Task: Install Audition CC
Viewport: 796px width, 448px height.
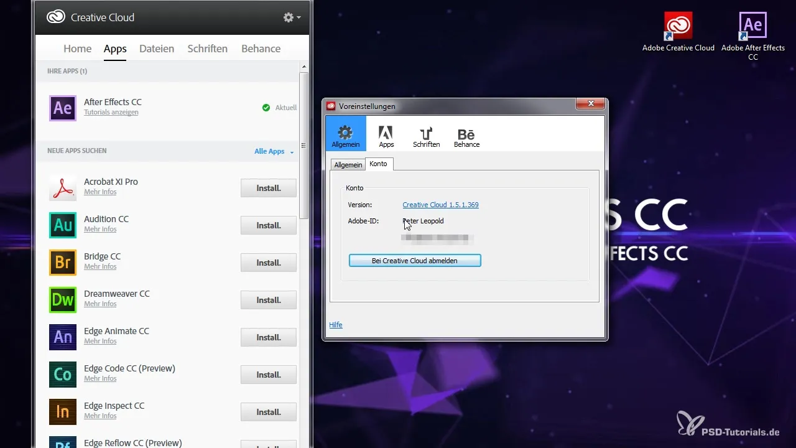Action: pyautogui.click(x=269, y=225)
